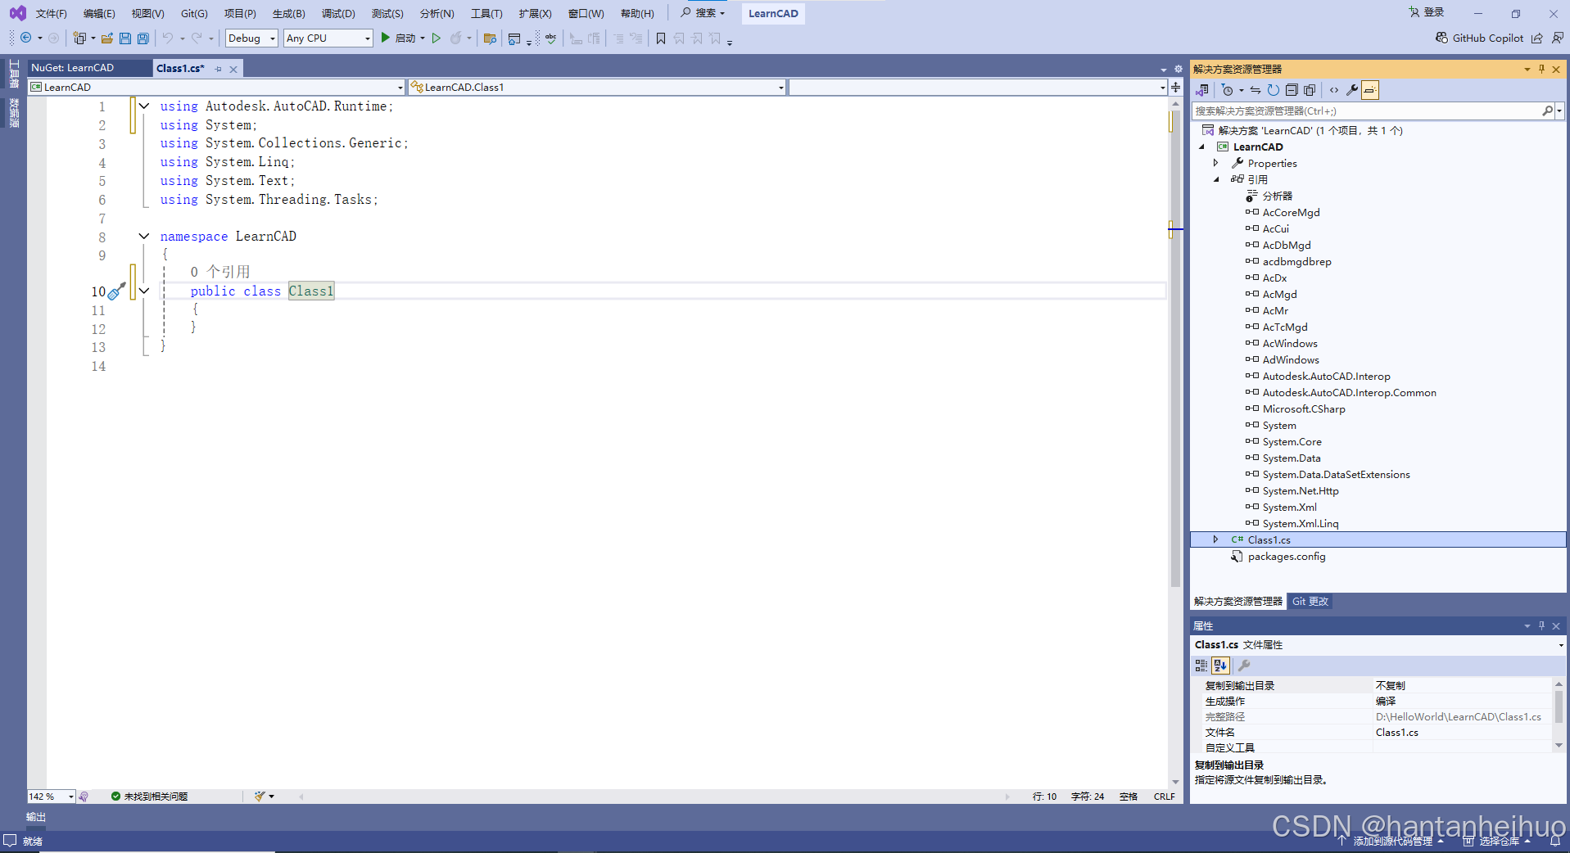1570x853 pixels.
Task: Click the 搜索 search box in title bar
Action: tap(704, 13)
